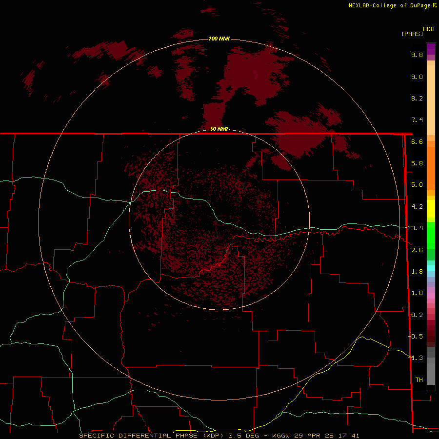Screen dimensions: 439x439
Task: Click the 50 NMI range ring label
Action: pyautogui.click(x=219, y=129)
